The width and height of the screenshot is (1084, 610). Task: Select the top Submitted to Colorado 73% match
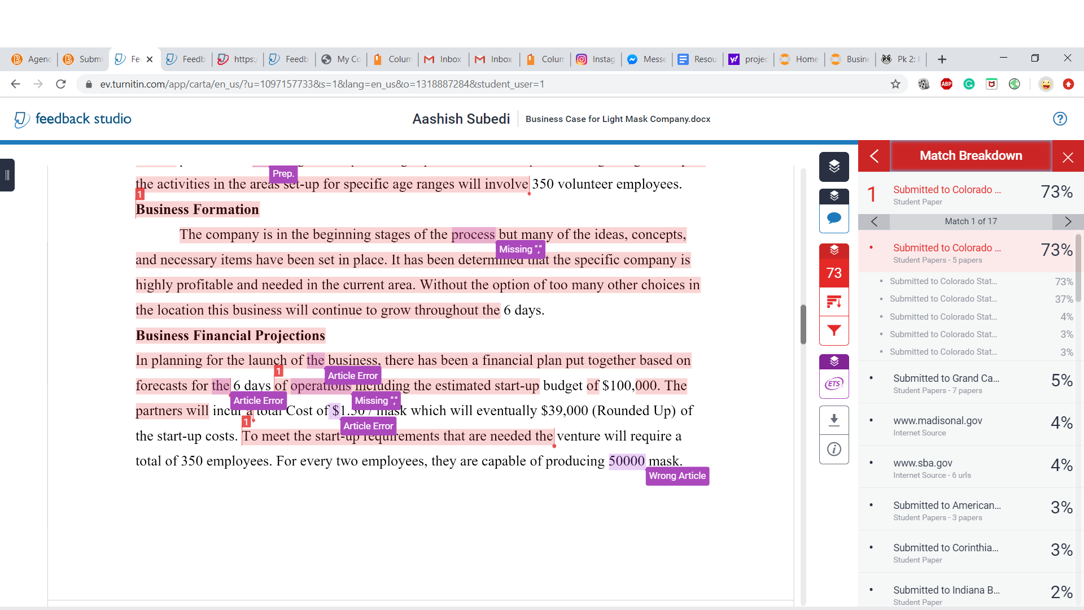pyautogui.click(x=970, y=194)
